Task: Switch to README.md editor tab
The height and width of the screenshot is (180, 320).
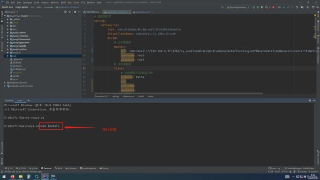Action: 93,12
